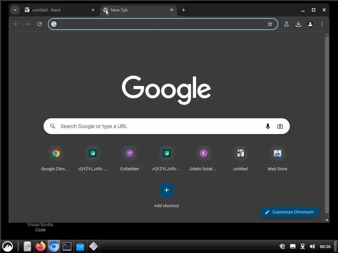Screen dimensions: 338x253
Task: Open the untitled Paint shortcut
Action: 240,159
